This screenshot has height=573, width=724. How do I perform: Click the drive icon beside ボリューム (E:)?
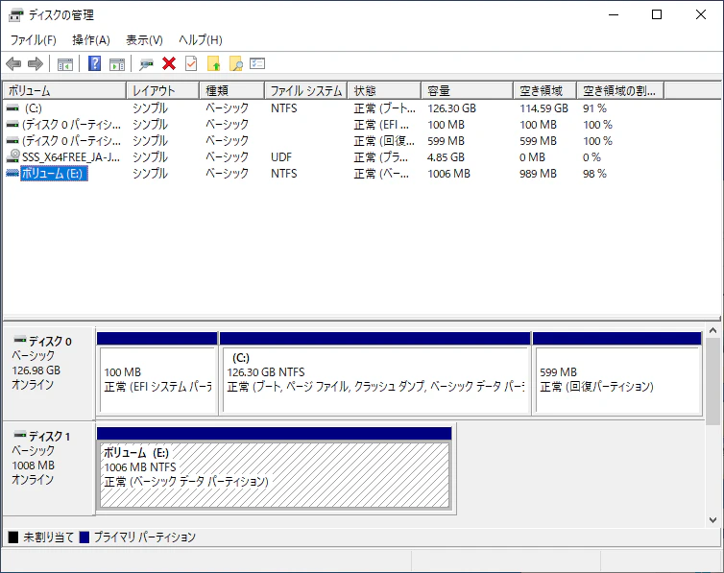(12, 173)
